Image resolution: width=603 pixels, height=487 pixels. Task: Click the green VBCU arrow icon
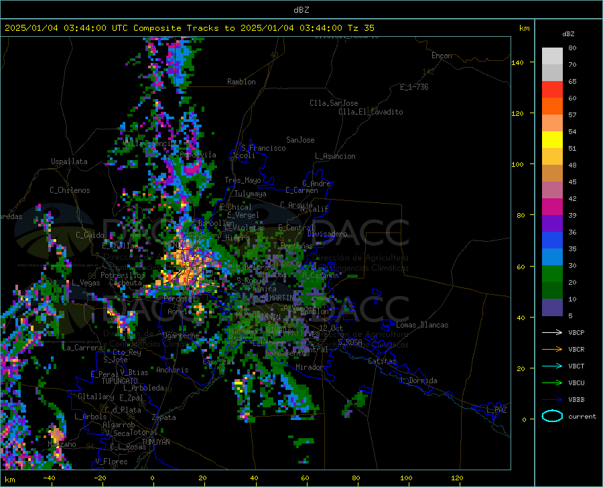pyautogui.click(x=552, y=383)
